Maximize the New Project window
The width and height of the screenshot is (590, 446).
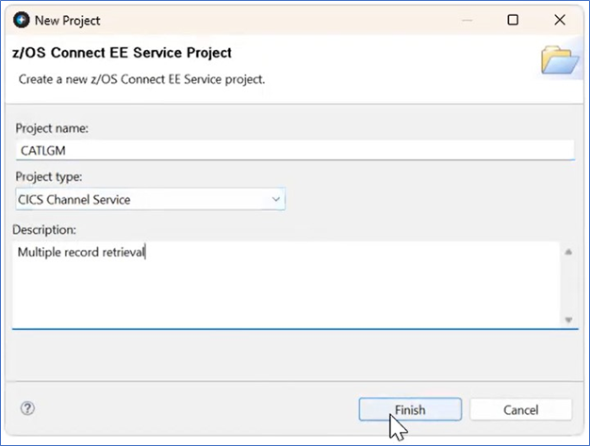[513, 20]
